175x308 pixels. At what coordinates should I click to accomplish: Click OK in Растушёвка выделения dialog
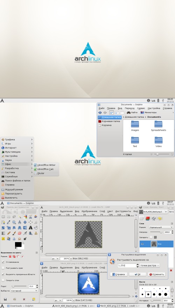coord(138,274)
